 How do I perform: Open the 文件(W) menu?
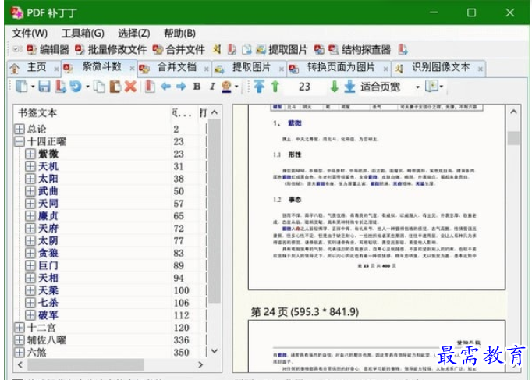(x=30, y=34)
